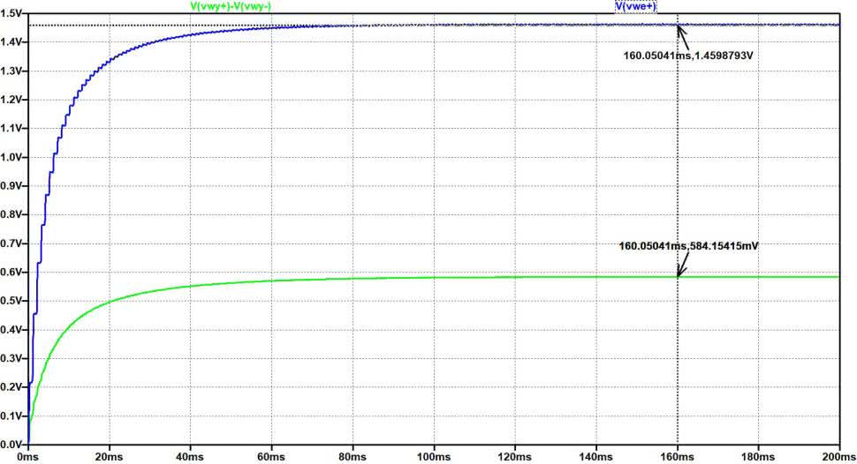This screenshot has height=464, width=857.
Task: Click the 60ms tick label on the time axis
Action: click(x=271, y=457)
